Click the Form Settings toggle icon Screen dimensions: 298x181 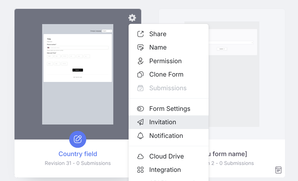point(140,109)
